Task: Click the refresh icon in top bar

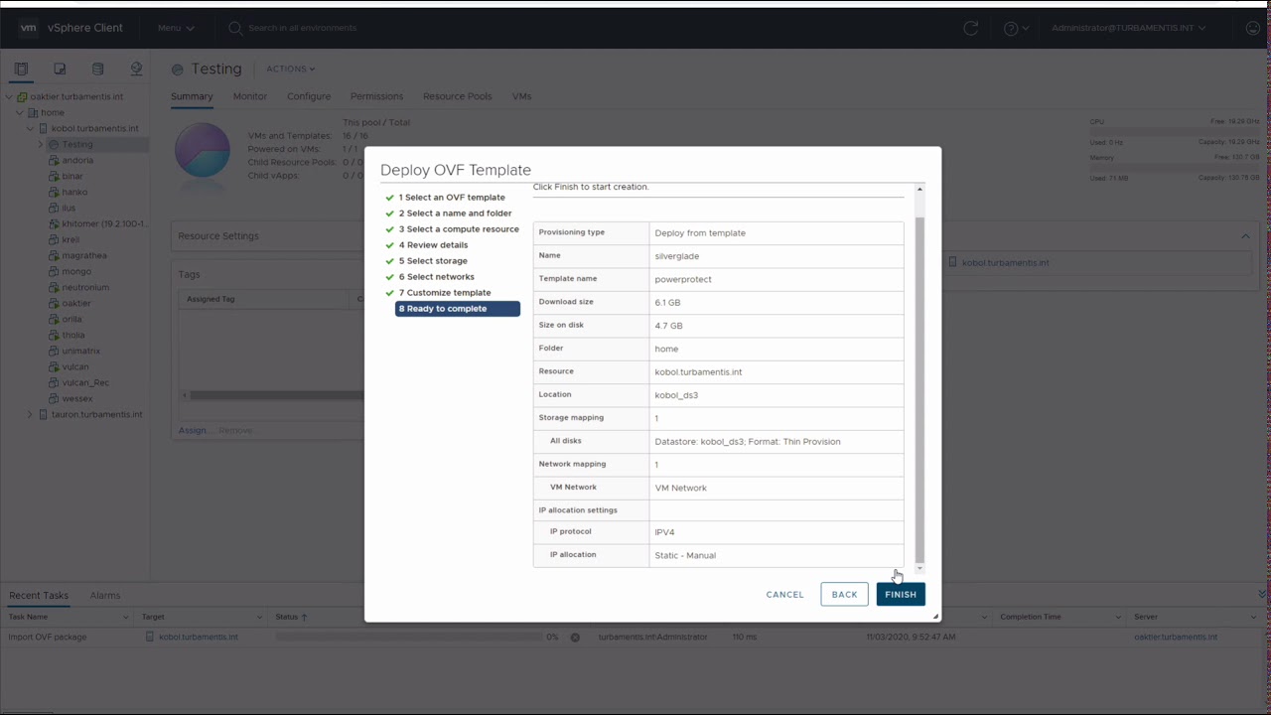Action: (971, 28)
